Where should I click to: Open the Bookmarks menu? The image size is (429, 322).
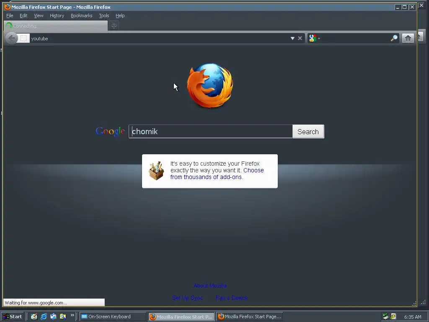[x=82, y=16]
